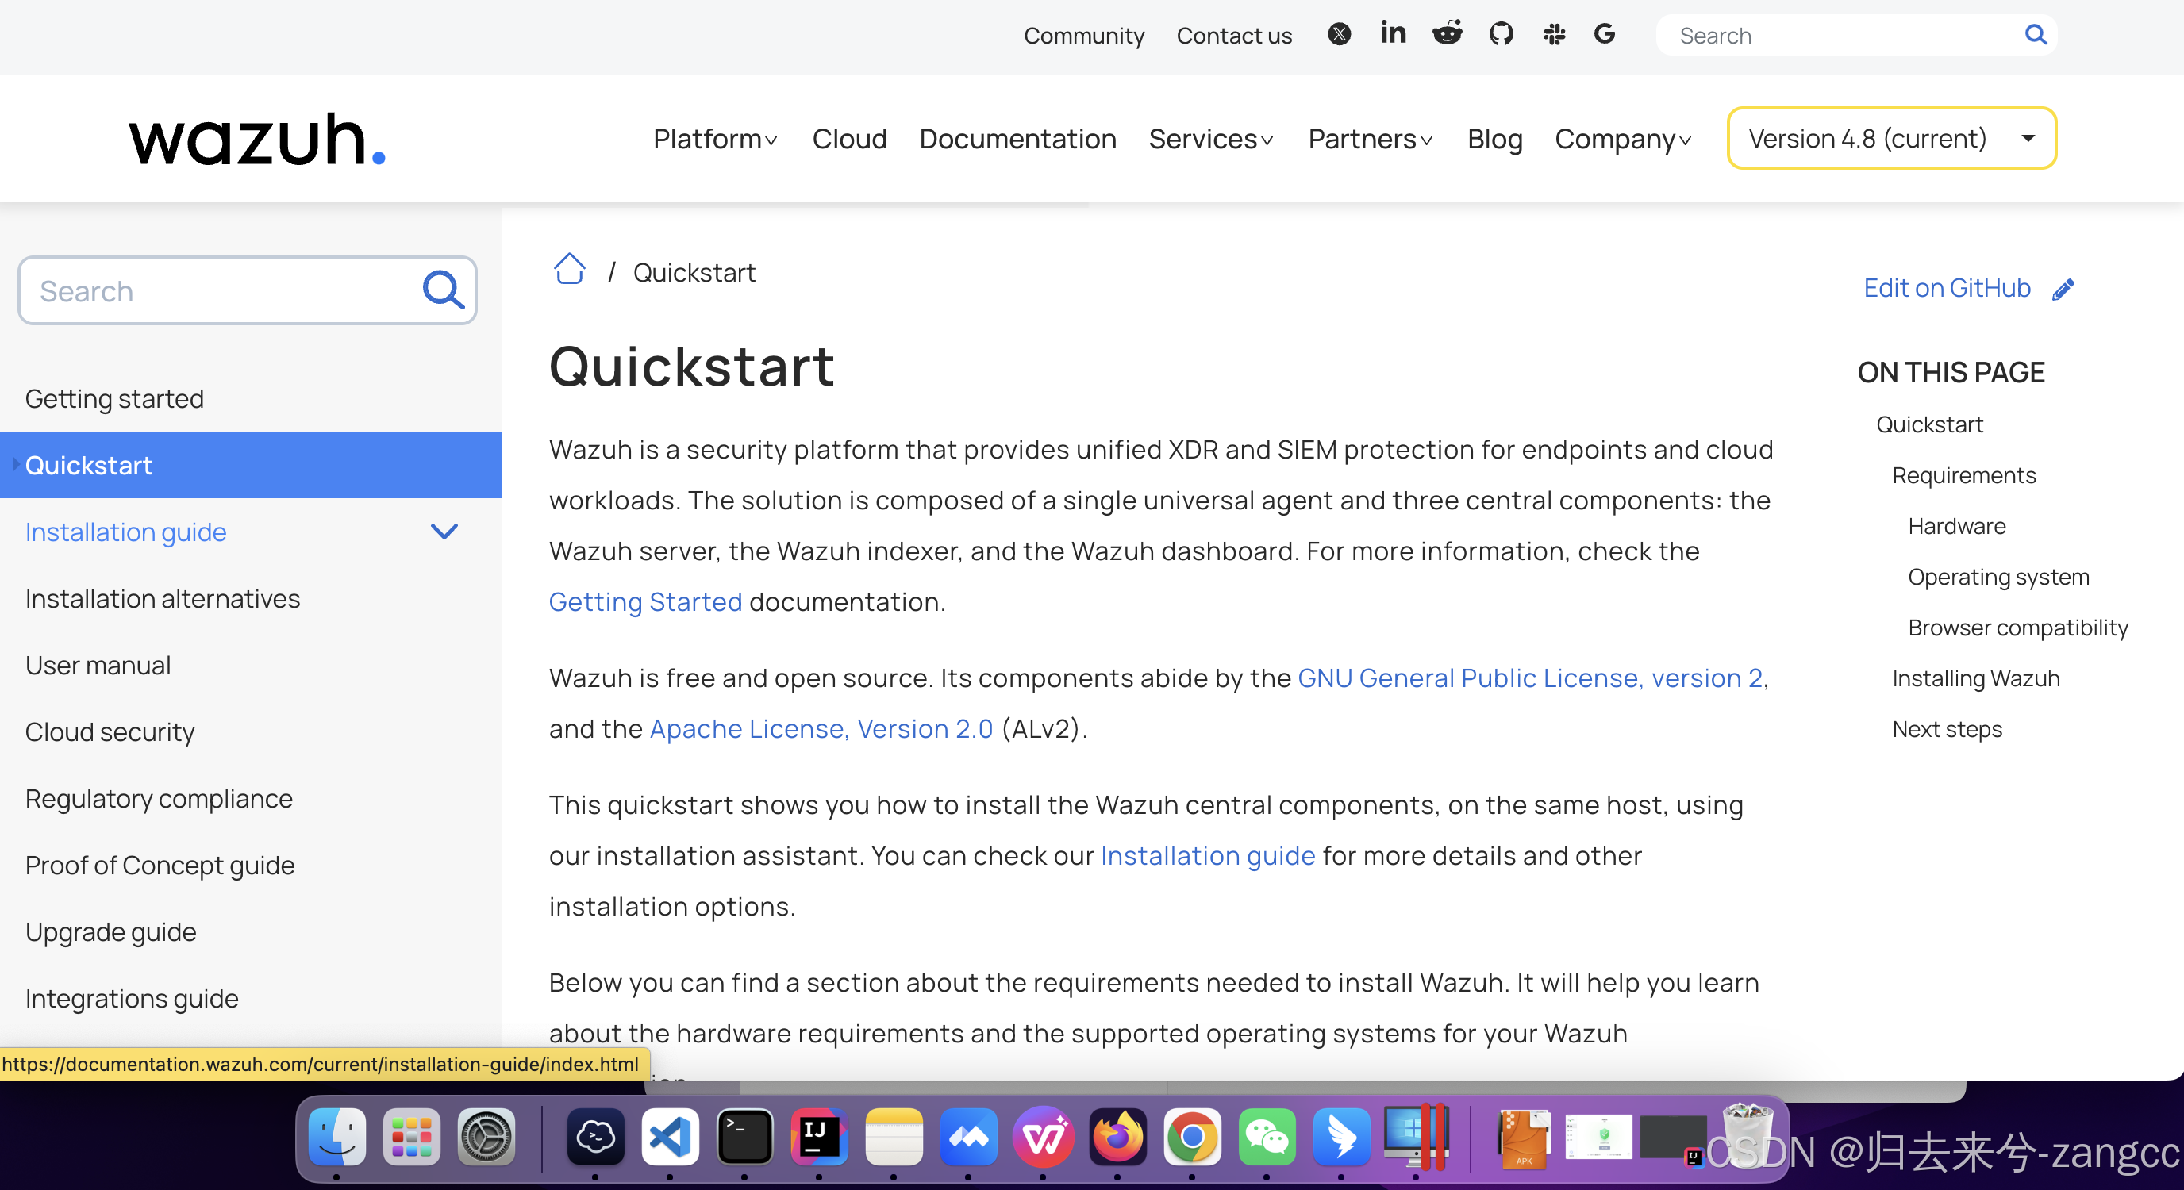Open Notes from the Dock

click(894, 1137)
